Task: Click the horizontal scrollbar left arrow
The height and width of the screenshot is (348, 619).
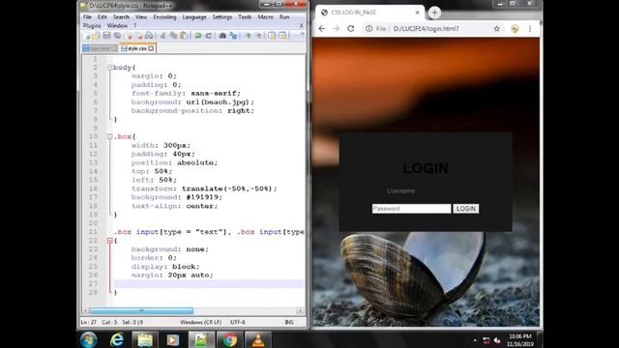Action: [85, 311]
